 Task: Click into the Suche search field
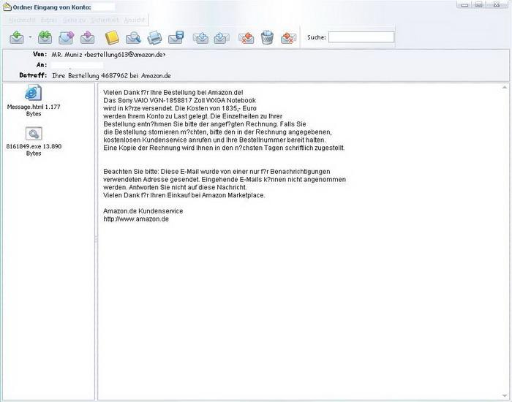(x=361, y=37)
